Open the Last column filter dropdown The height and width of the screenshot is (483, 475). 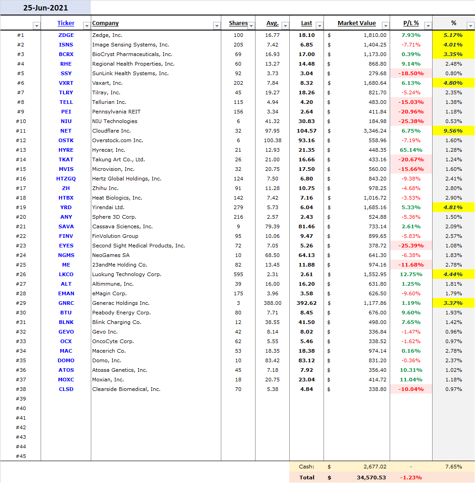tap(319, 26)
